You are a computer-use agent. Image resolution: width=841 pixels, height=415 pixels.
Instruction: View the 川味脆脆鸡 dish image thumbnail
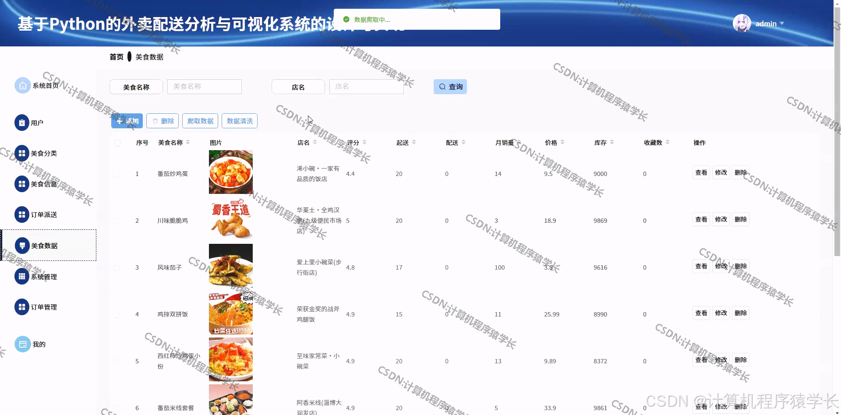tap(230, 220)
